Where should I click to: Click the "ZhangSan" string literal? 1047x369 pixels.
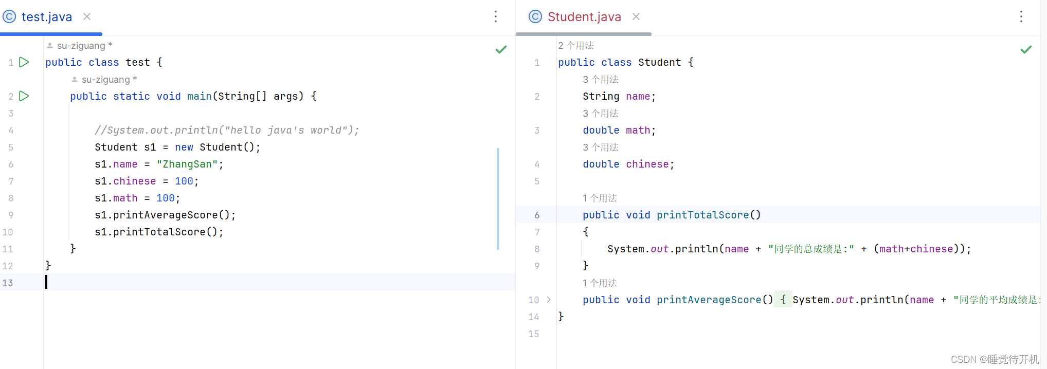187,164
